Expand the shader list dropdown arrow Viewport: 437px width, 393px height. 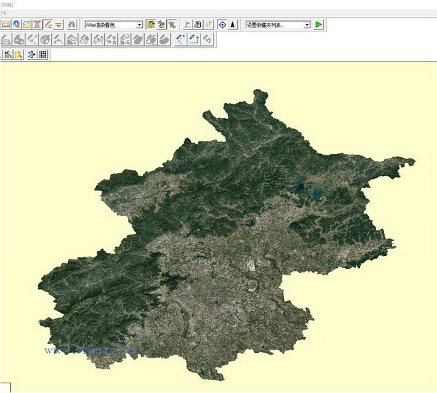pos(140,25)
